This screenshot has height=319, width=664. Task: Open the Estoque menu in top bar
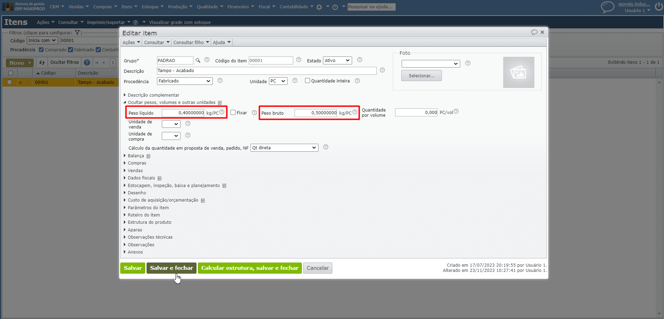point(152,7)
